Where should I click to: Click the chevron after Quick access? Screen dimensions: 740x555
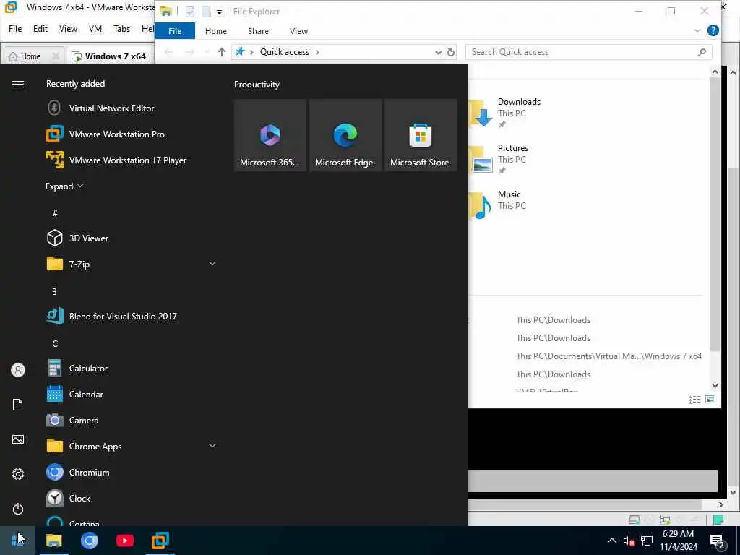[x=318, y=52]
